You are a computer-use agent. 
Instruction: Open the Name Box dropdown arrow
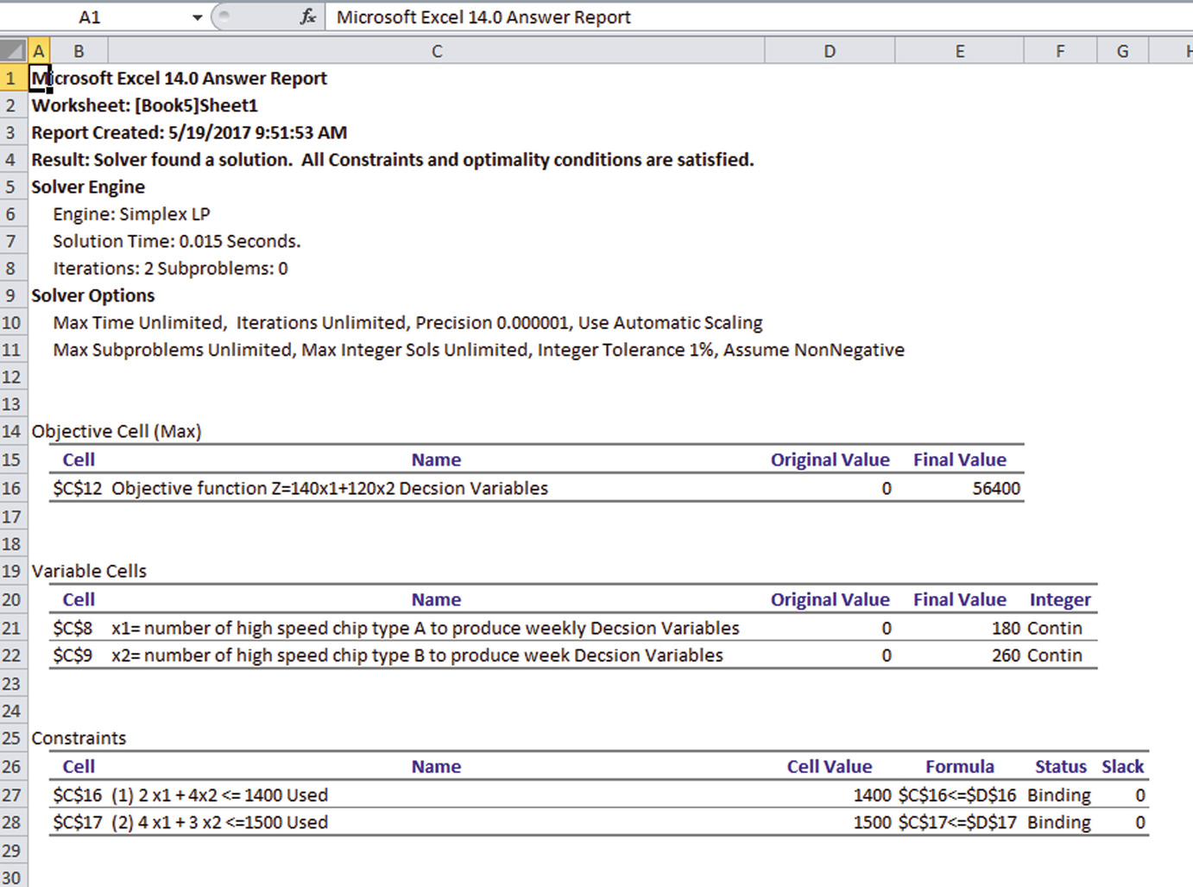197,17
